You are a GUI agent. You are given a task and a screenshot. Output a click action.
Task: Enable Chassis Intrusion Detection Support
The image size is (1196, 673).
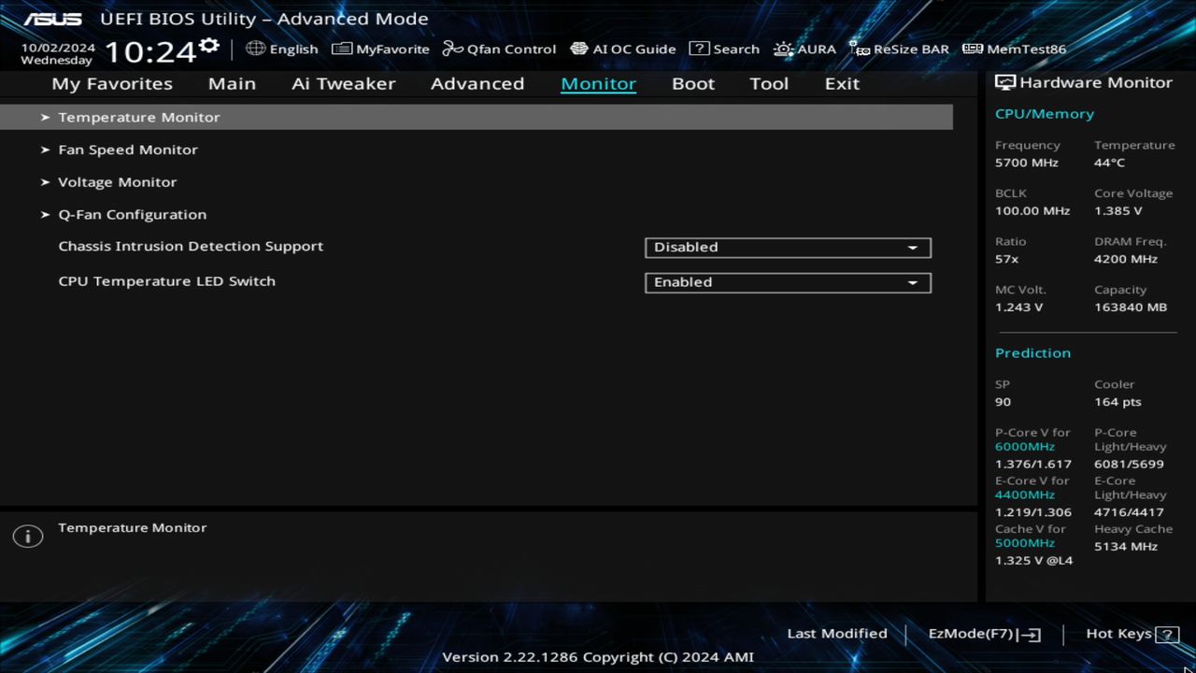pos(788,247)
